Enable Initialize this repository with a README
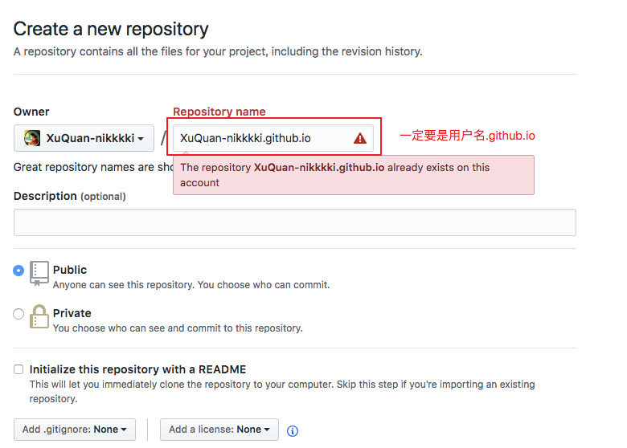The image size is (627, 448). 18,369
